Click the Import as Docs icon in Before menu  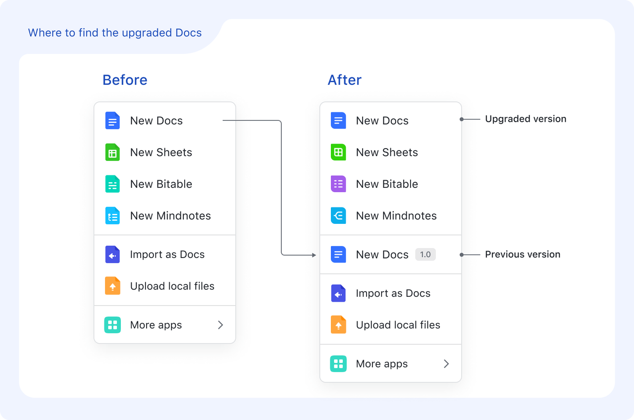click(112, 255)
